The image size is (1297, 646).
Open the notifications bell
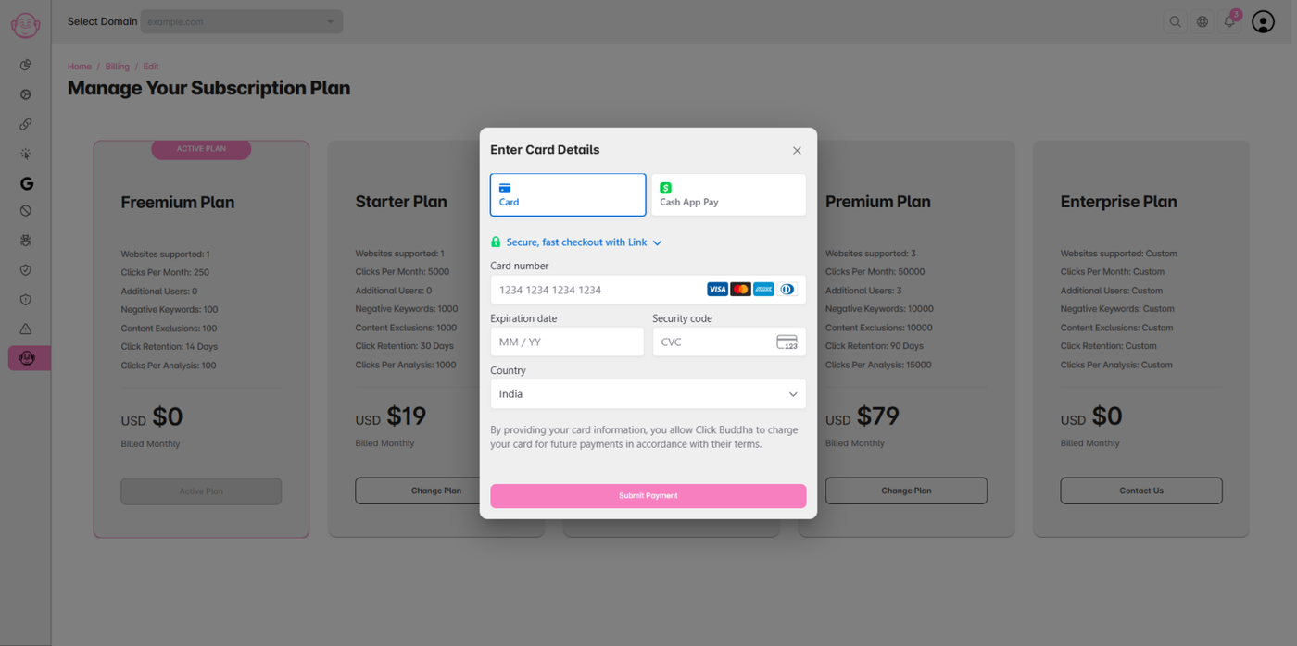pyautogui.click(x=1229, y=21)
